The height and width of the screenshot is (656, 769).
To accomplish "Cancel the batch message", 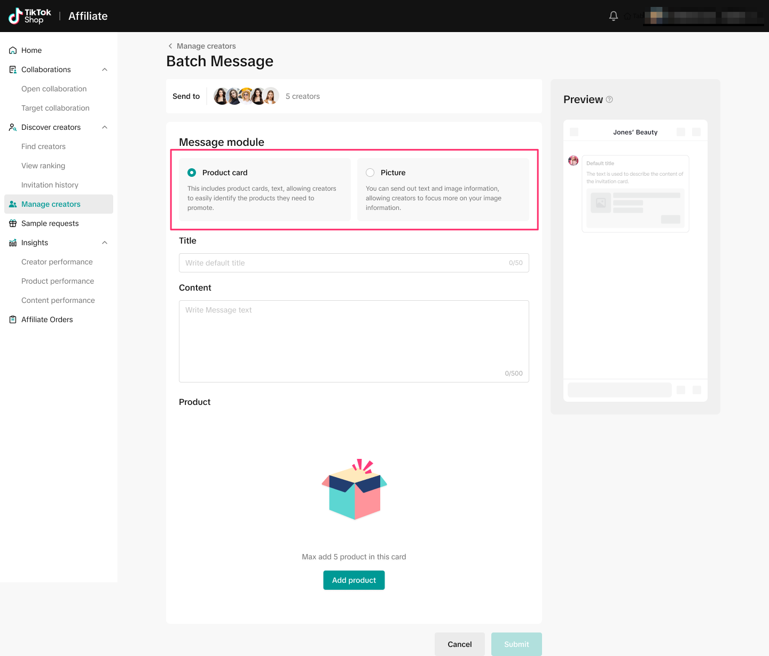I will (x=459, y=644).
